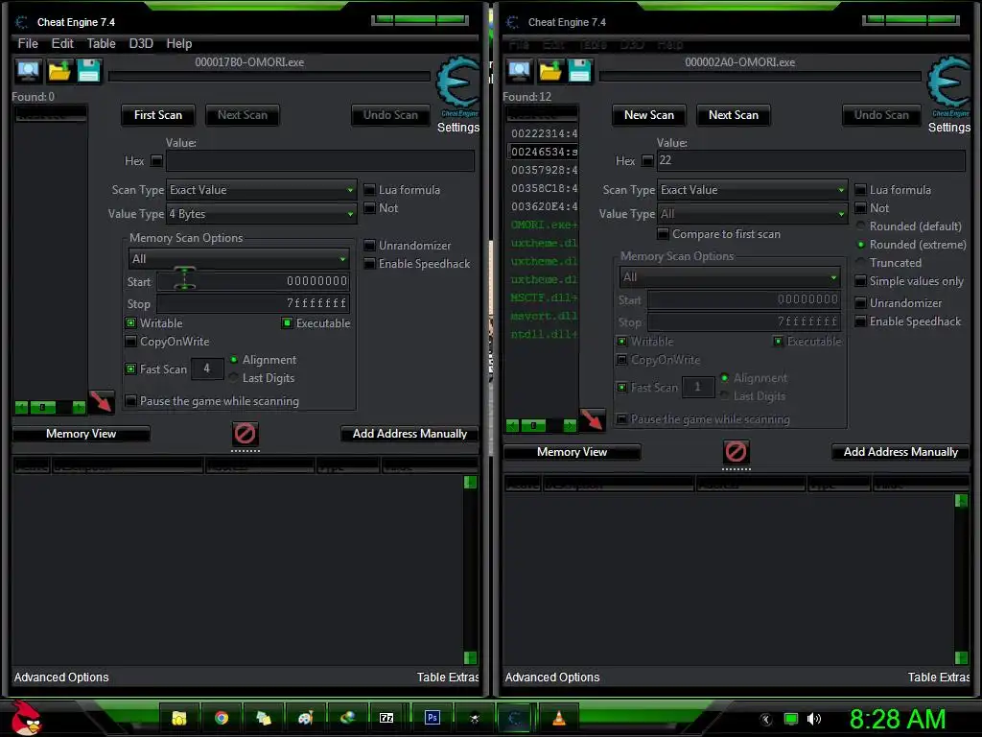Toggle Hex checkbox in left window

tap(156, 161)
